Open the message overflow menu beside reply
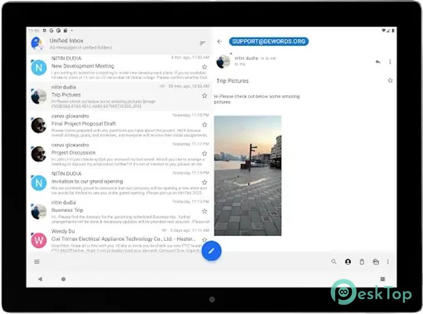Image resolution: width=423 pixels, height=314 pixels. [390, 62]
